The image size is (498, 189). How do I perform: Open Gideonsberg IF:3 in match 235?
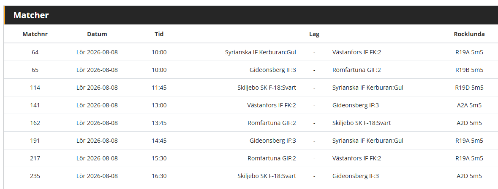click(x=356, y=176)
